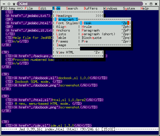160x136 pixels.
Task: Click the status line 'index.html (html)'
Action: [61, 129]
